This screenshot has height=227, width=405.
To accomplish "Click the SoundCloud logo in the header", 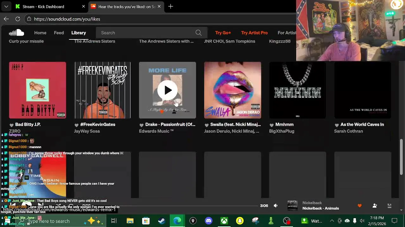I will pyautogui.click(x=16, y=32).
